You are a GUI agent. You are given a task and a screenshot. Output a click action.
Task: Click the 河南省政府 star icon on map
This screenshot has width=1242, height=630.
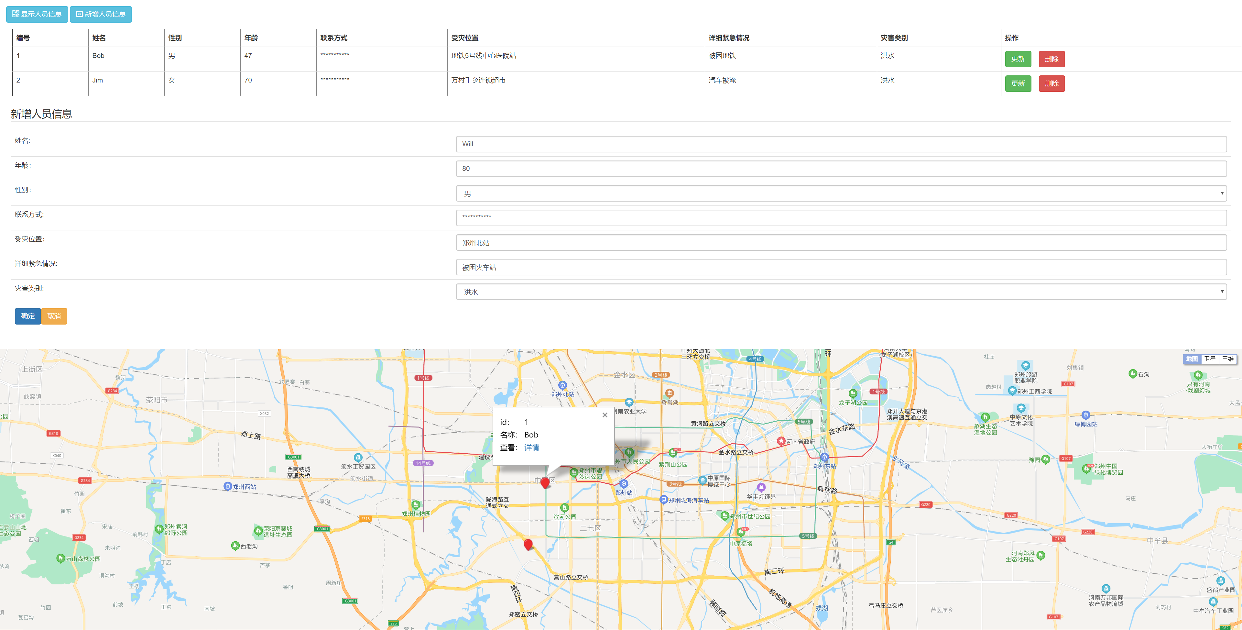coord(781,441)
